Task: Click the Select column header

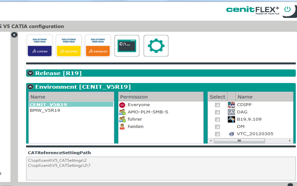Action: click(x=217, y=97)
